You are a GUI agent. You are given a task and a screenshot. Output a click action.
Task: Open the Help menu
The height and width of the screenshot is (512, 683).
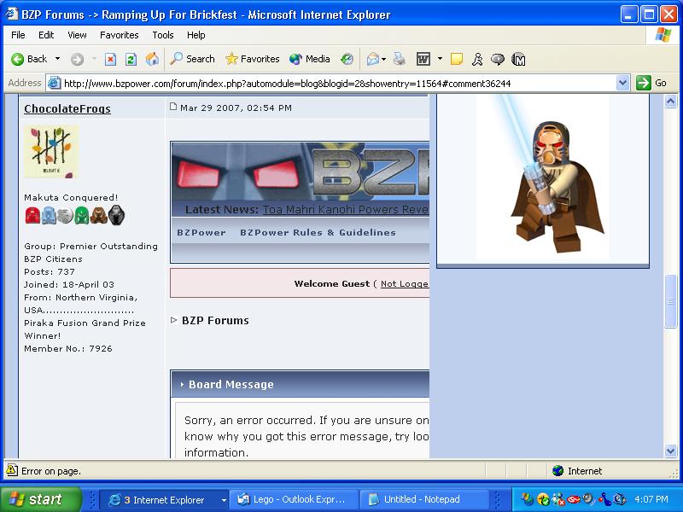pyautogui.click(x=196, y=35)
